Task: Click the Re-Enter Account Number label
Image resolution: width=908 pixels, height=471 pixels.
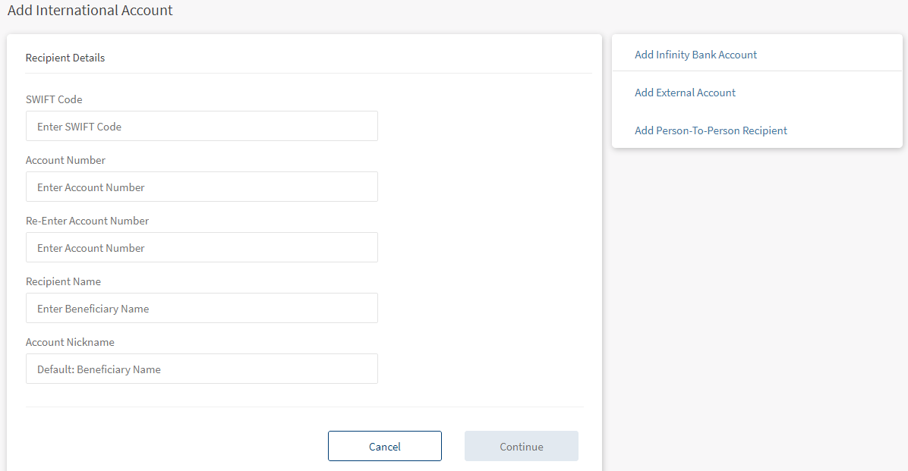Action: (87, 221)
